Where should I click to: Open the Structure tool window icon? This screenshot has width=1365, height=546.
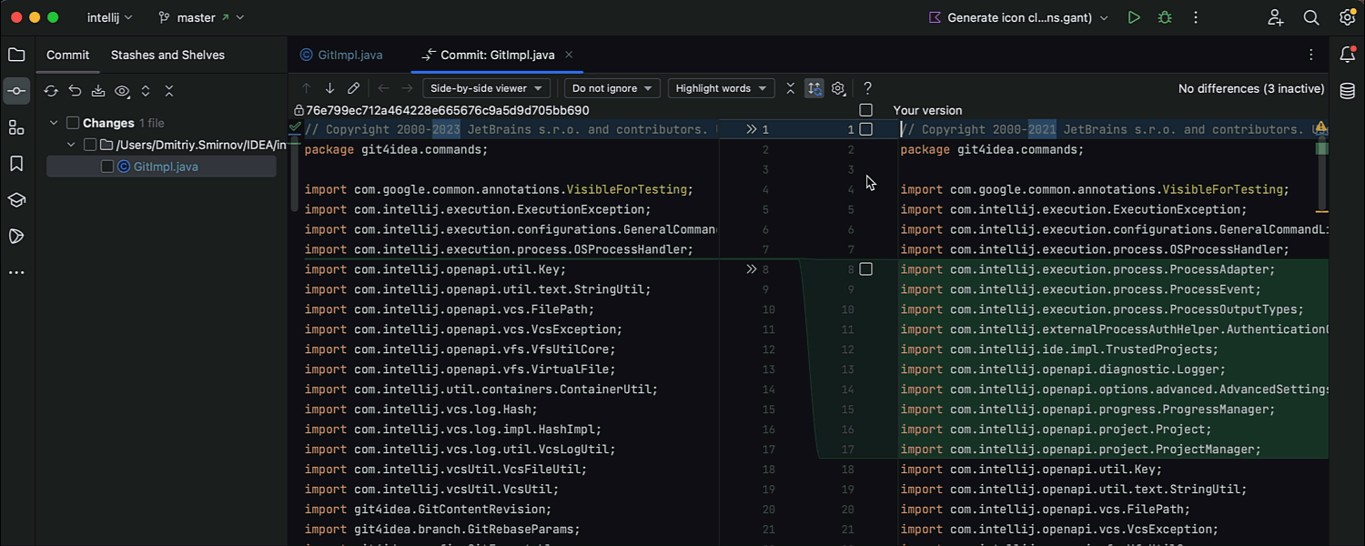16,127
